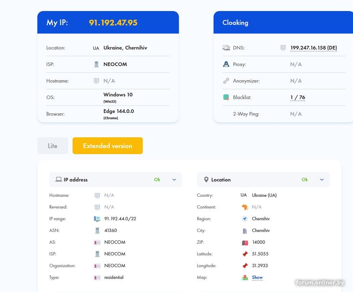Click the Africa continent icon
Viewport: 353px width, 292px height.
(x=245, y=207)
